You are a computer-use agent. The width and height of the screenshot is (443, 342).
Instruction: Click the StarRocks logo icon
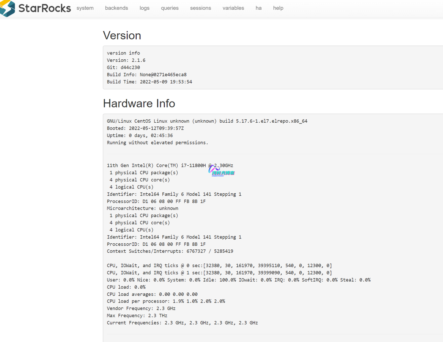(x=8, y=8)
